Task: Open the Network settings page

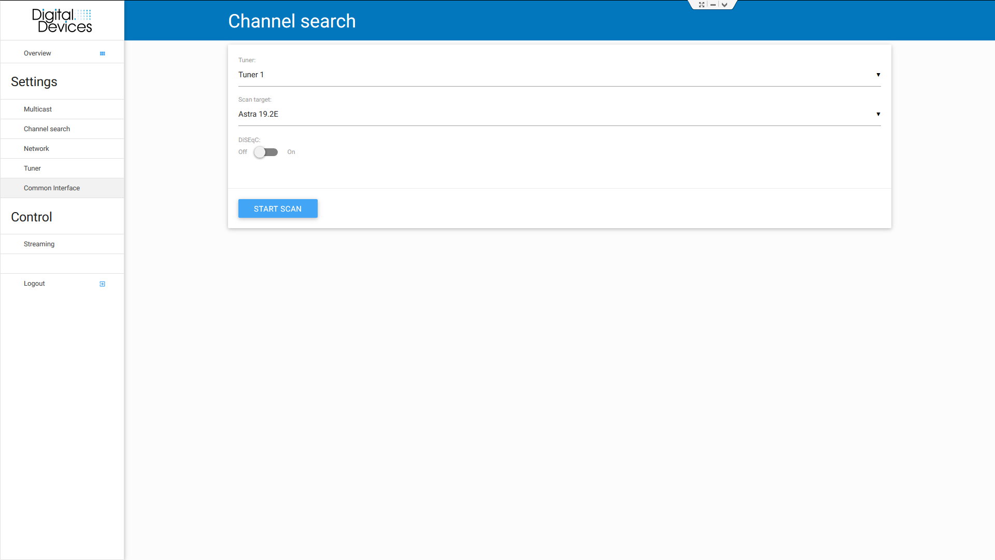Action: click(x=36, y=149)
